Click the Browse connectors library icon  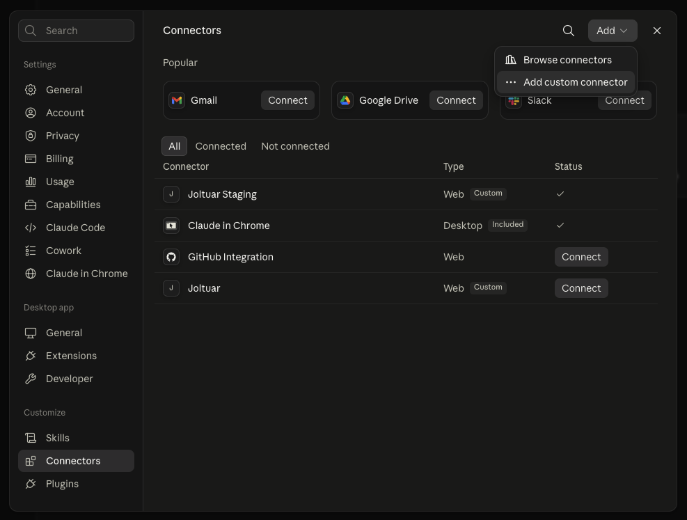[x=510, y=60]
